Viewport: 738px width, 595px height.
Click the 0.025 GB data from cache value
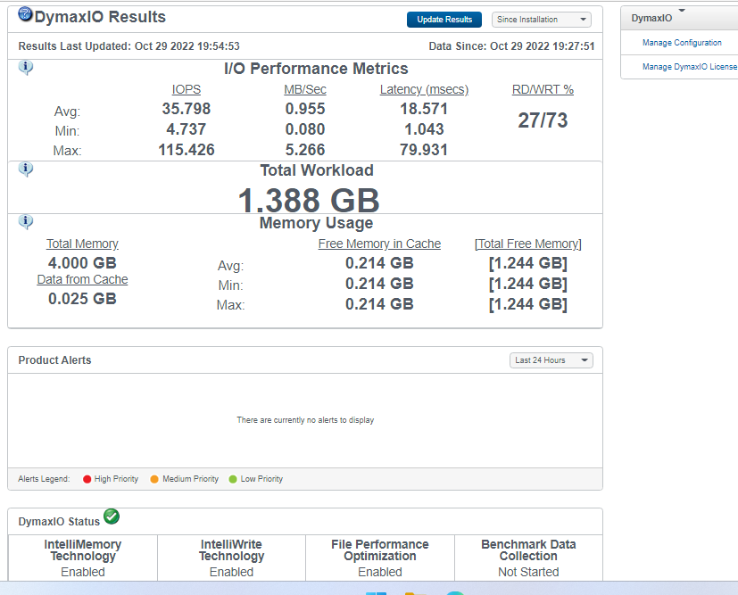click(x=82, y=299)
